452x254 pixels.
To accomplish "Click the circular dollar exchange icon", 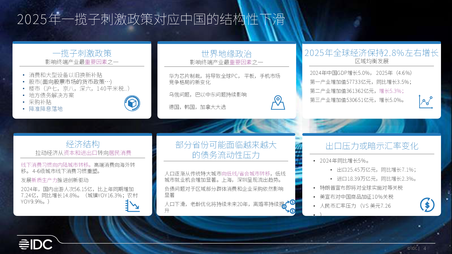I will tap(427, 205).
